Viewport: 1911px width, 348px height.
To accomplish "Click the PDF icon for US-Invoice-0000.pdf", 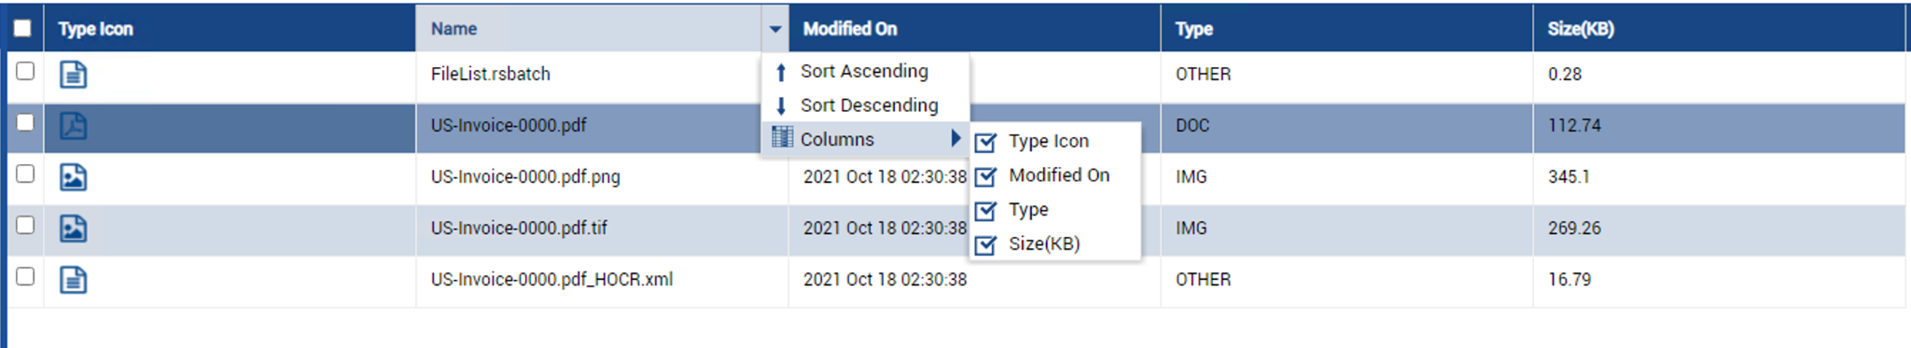I will 73,125.
